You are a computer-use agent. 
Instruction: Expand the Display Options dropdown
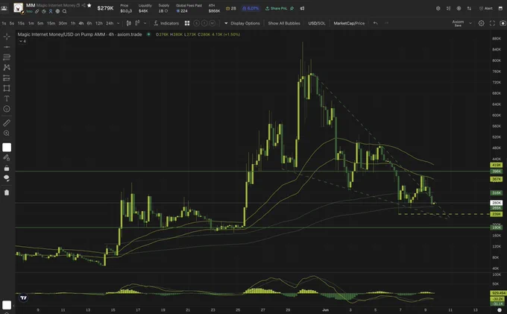(242, 23)
